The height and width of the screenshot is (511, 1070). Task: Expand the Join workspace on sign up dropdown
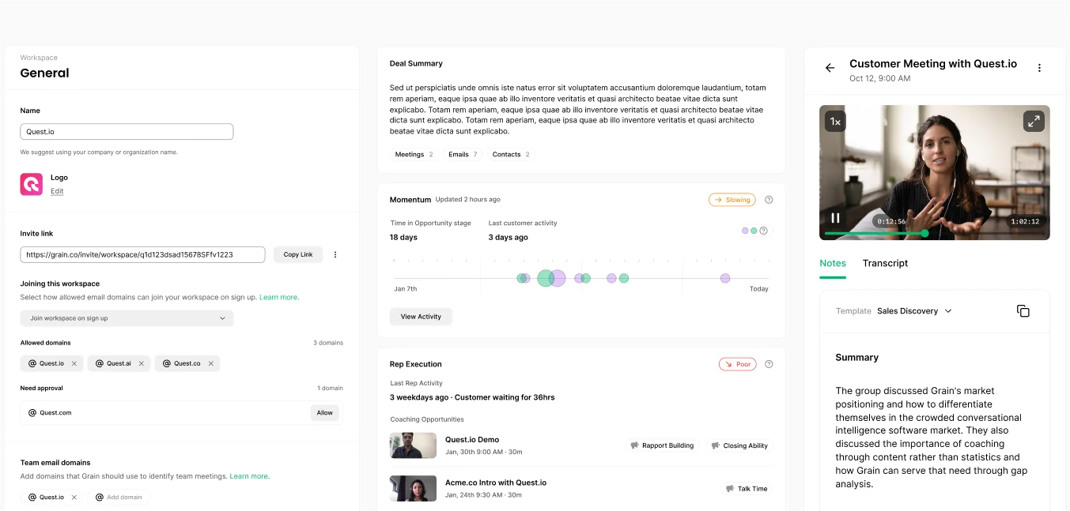click(x=127, y=318)
